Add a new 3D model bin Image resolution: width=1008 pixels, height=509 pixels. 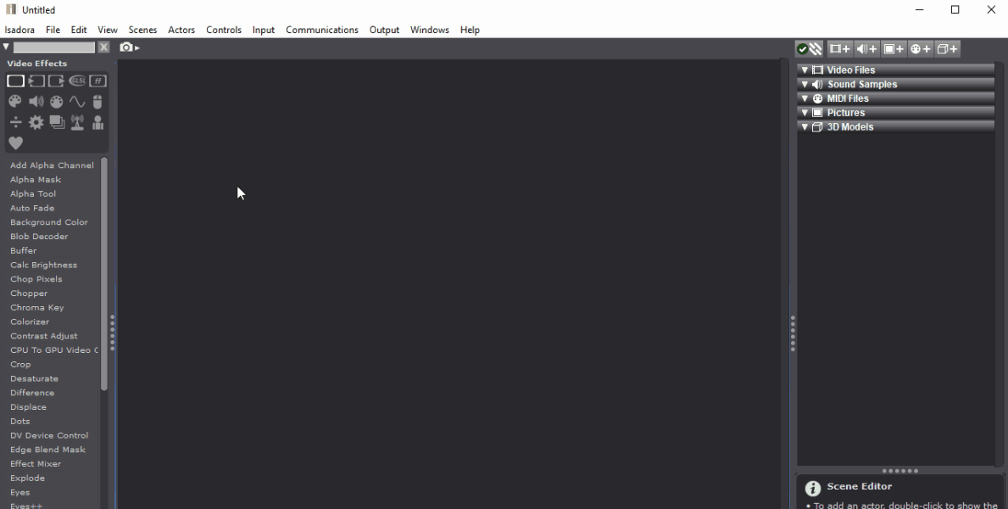(x=948, y=49)
